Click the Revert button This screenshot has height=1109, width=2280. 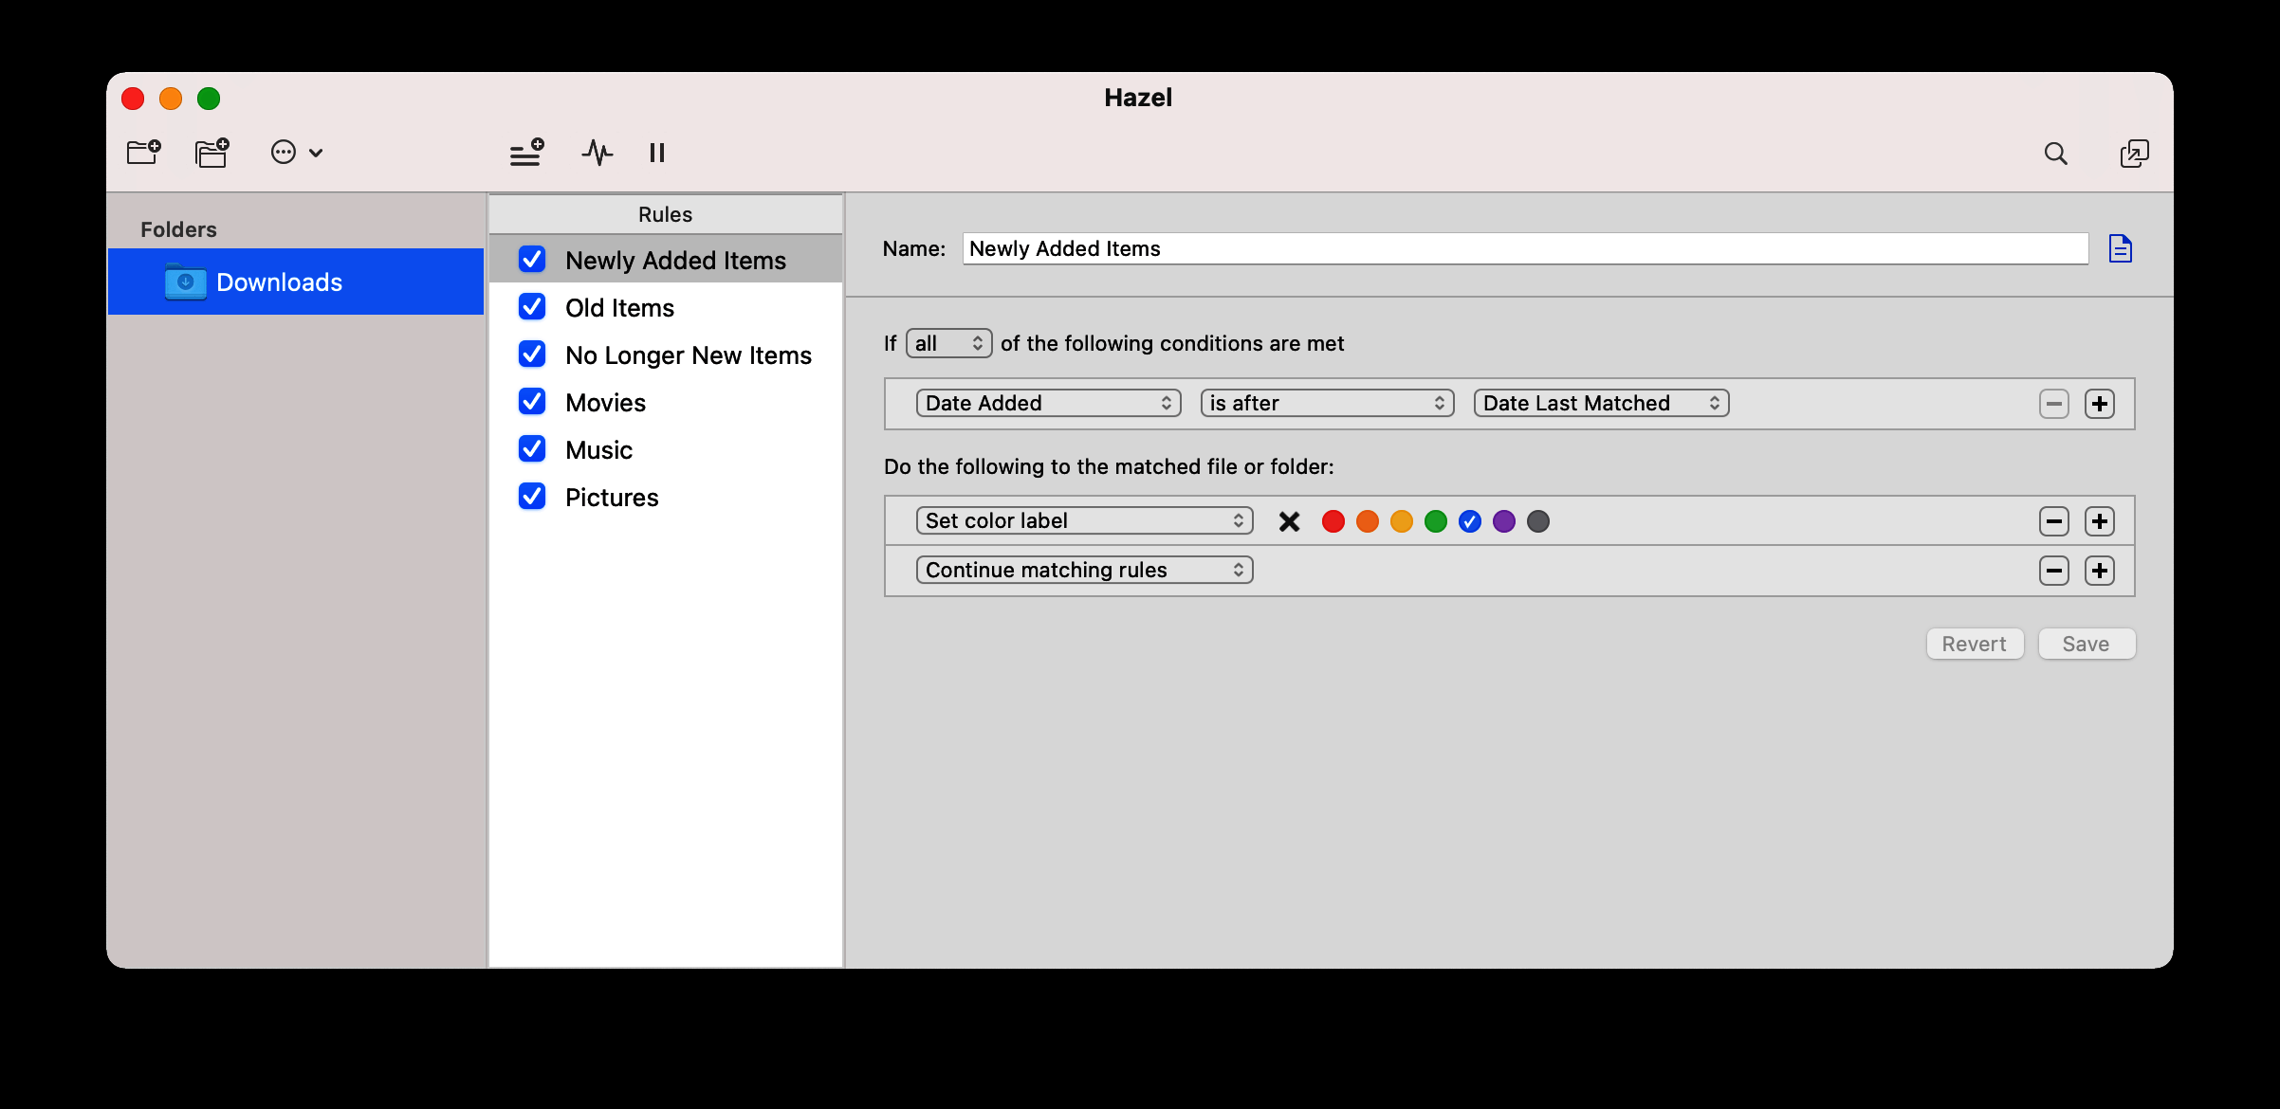pyautogui.click(x=1975, y=644)
